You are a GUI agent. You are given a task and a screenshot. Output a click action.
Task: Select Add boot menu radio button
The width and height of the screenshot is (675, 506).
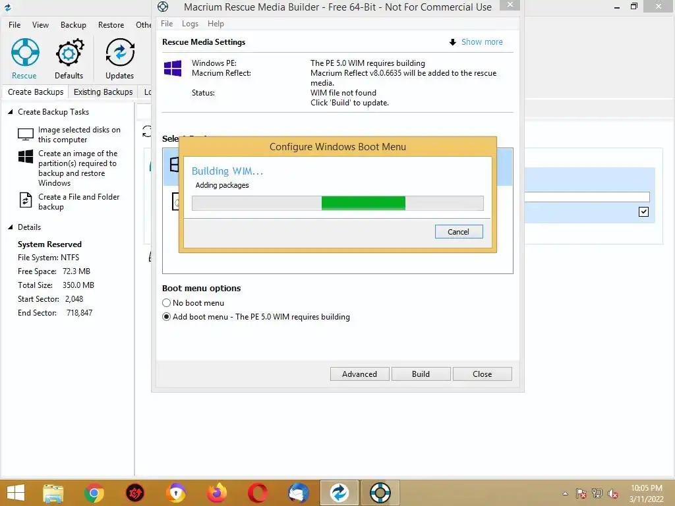pos(167,317)
